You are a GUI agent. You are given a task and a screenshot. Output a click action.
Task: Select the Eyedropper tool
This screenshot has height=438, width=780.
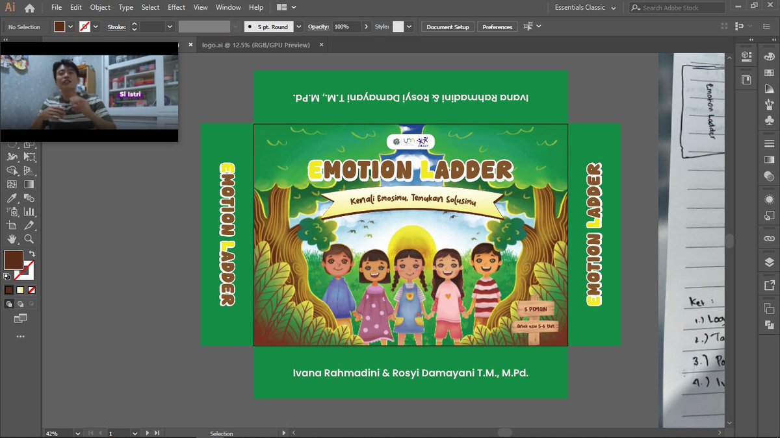point(12,197)
